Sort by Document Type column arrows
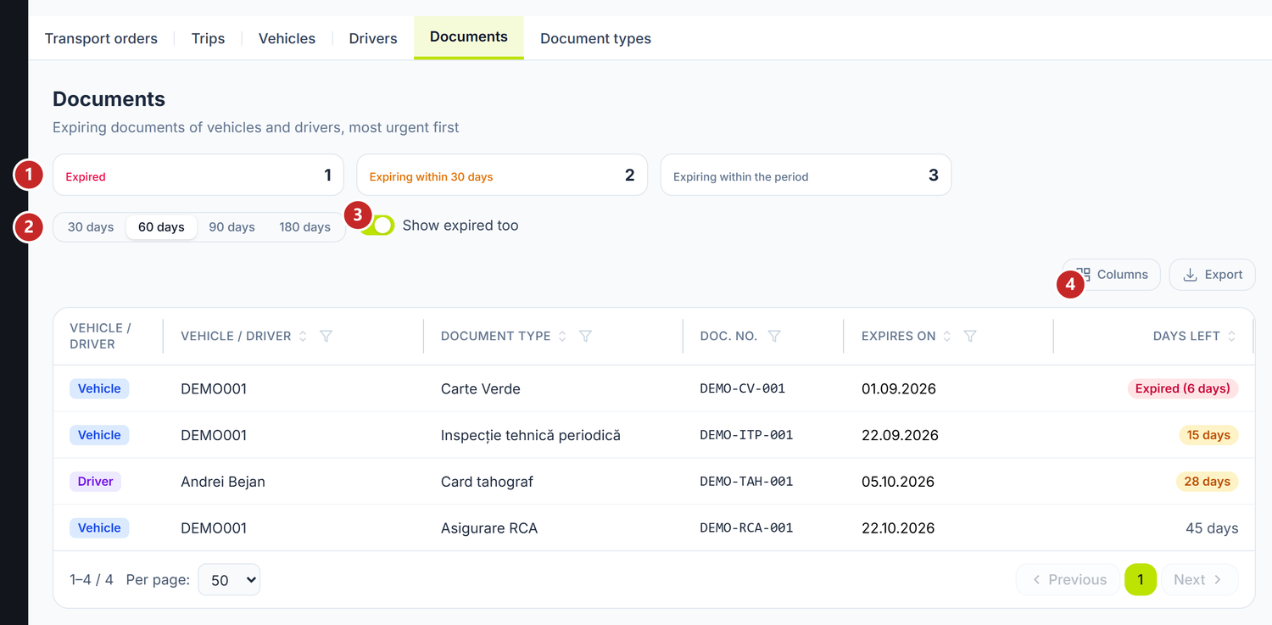Image resolution: width=1272 pixels, height=625 pixels. (562, 337)
